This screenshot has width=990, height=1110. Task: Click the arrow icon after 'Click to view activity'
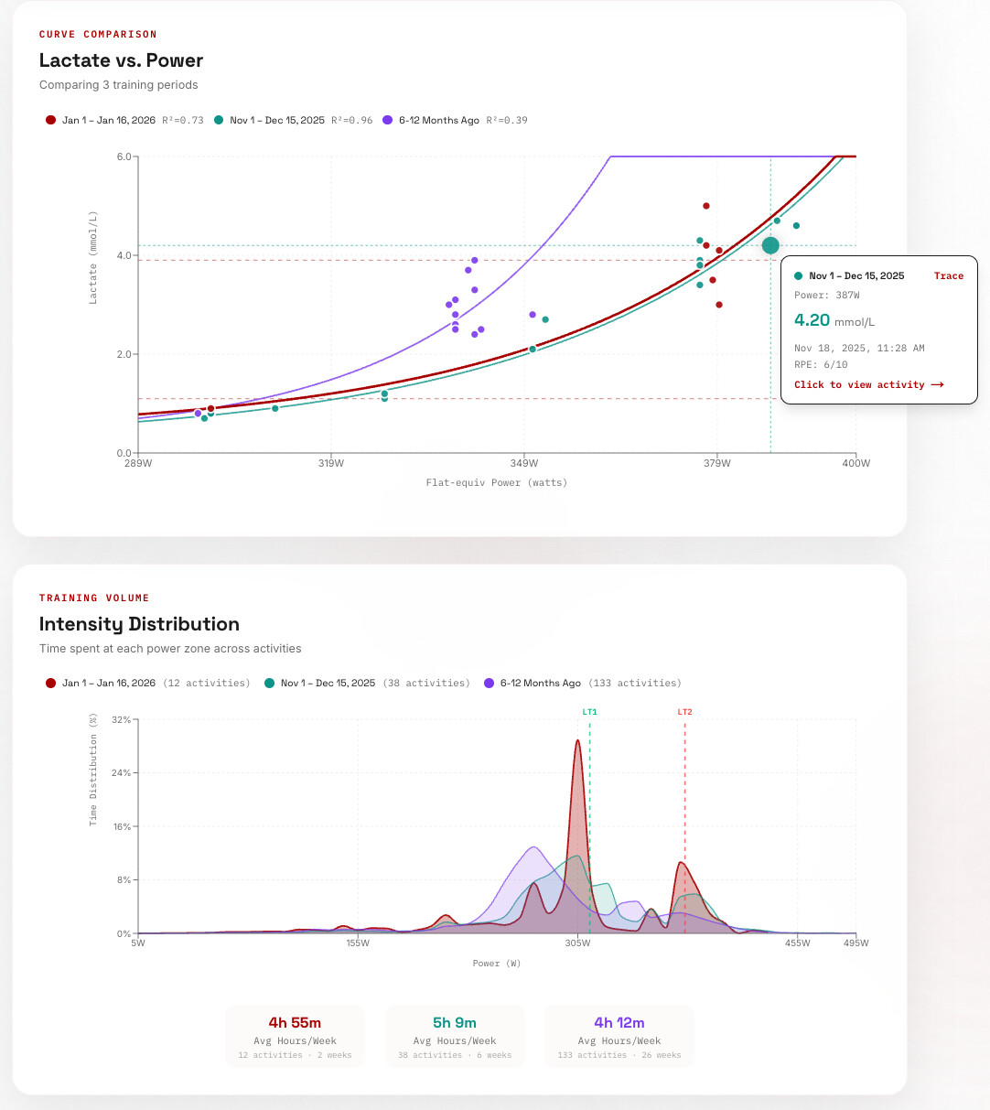pos(937,385)
